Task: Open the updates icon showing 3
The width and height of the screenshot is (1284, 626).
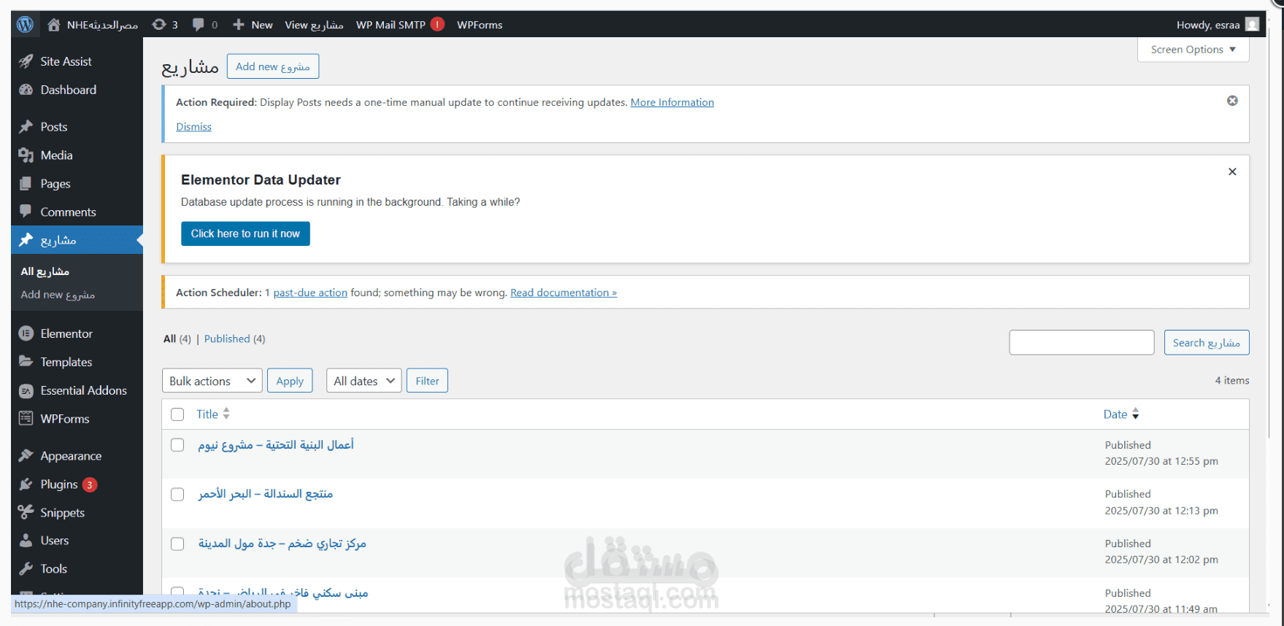Action: coord(158,25)
